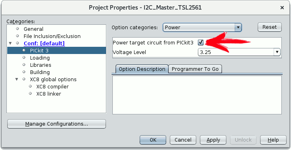The height and width of the screenshot is (150, 291).
Task: Close the Project Properties dialog
Action: pos(282,8)
